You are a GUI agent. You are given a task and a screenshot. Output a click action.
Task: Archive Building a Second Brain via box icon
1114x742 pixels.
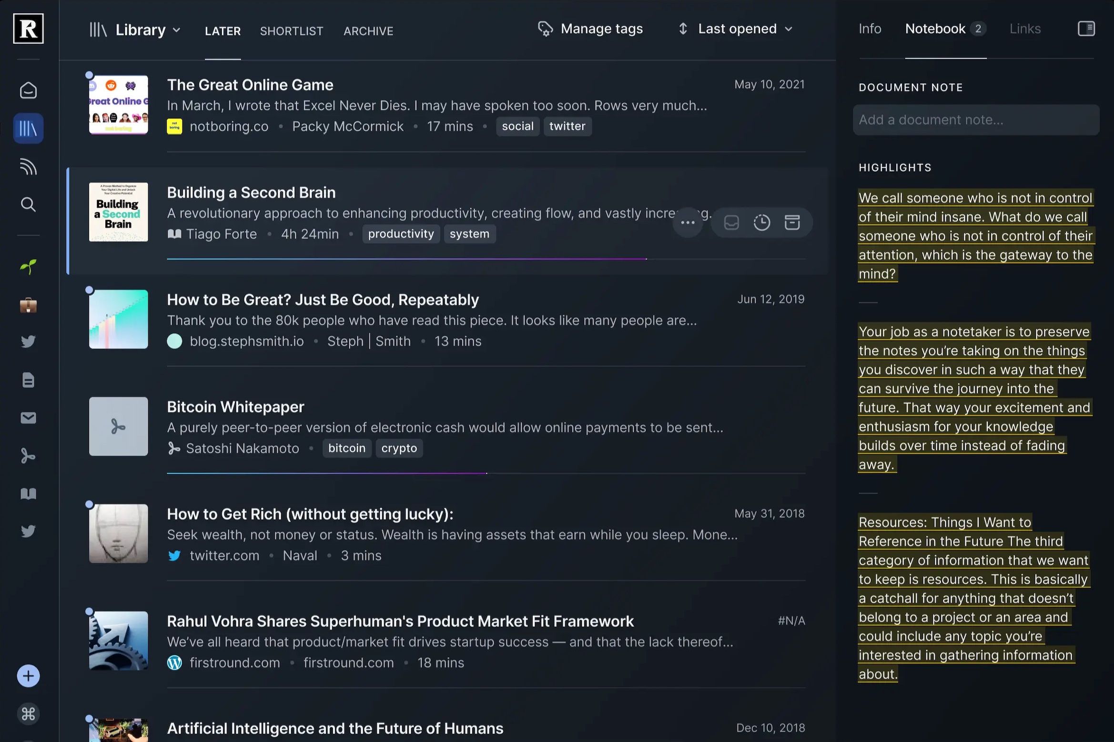pyautogui.click(x=792, y=222)
